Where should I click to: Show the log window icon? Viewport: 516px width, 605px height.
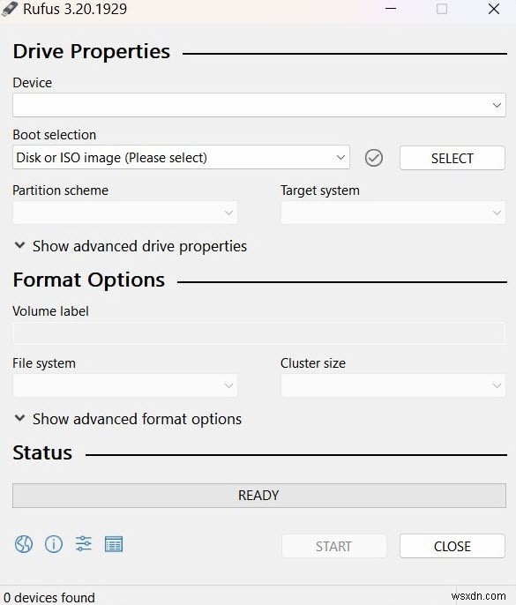[x=114, y=544]
